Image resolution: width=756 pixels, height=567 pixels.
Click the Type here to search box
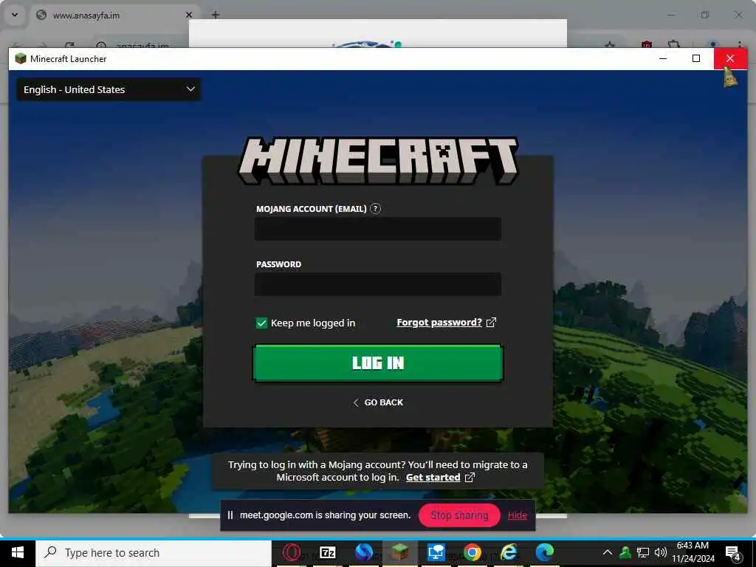pyautogui.click(x=154, y=553)
